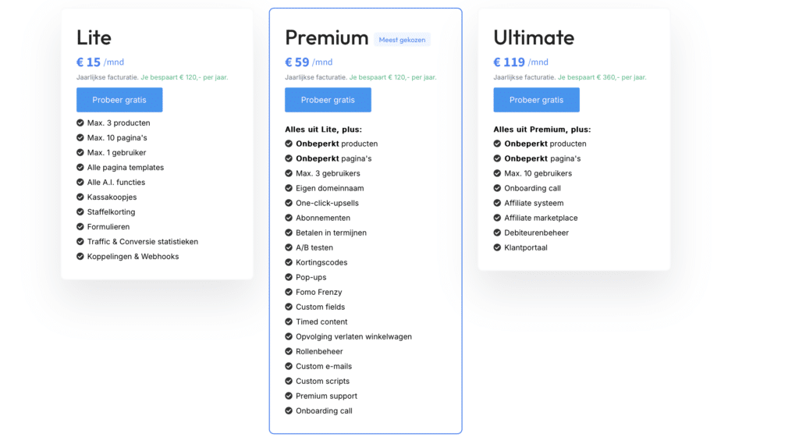The image size is (799, 444).
Task: Select the Lite plan heading
Action: click(x=94, y=37)
